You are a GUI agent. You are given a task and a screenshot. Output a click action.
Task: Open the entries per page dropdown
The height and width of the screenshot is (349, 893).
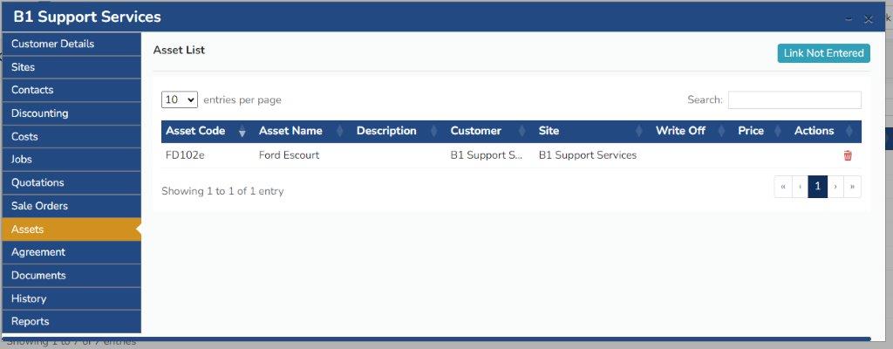[180, 99]
